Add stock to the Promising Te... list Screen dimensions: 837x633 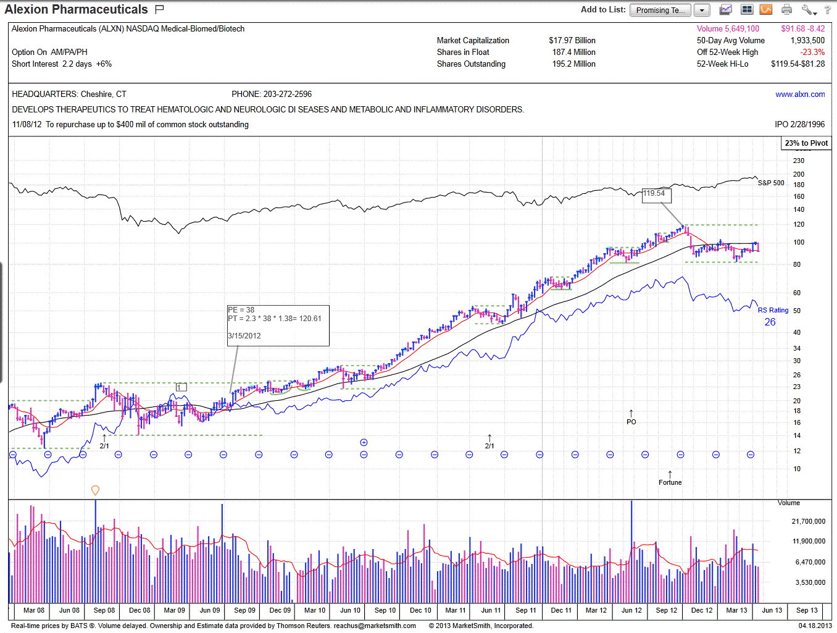[660, 10]
